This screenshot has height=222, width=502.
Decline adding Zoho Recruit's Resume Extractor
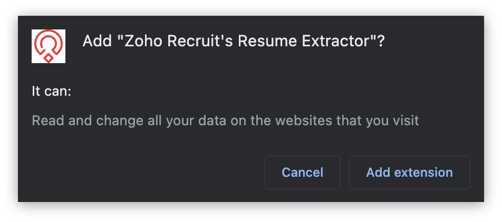302,172
